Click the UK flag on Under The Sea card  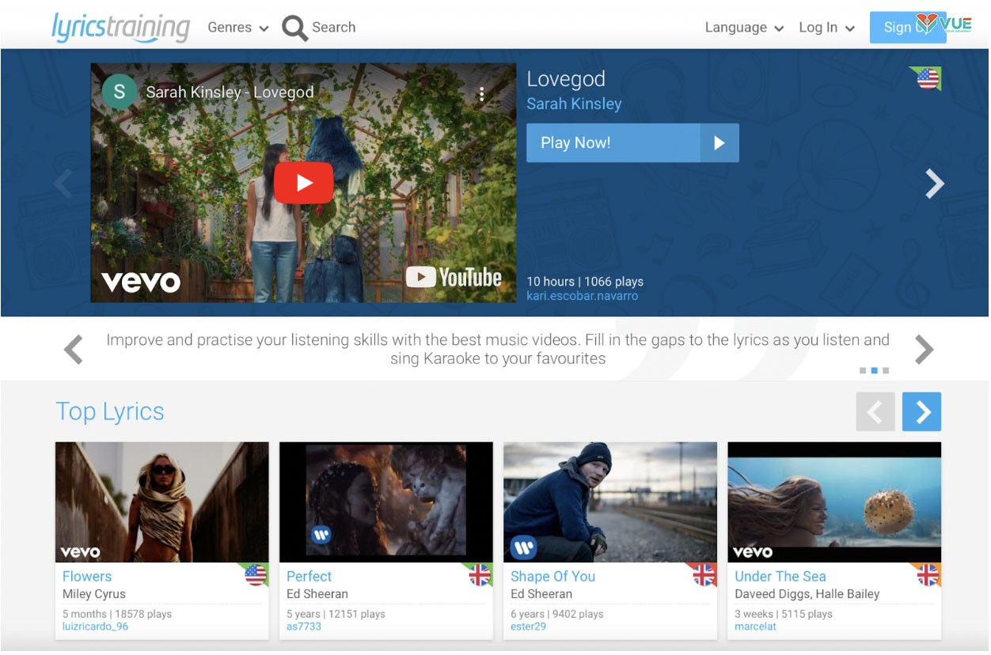928,575
